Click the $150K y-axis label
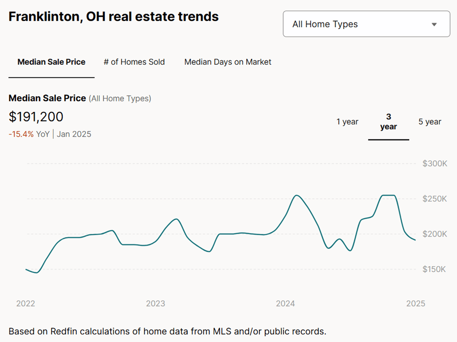457x342 pixels. 435,269
